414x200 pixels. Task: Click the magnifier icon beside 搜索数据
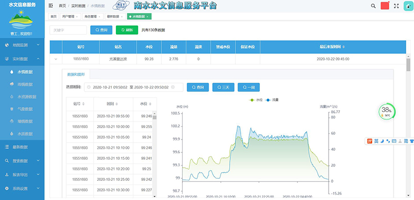(x=7, y=161)
